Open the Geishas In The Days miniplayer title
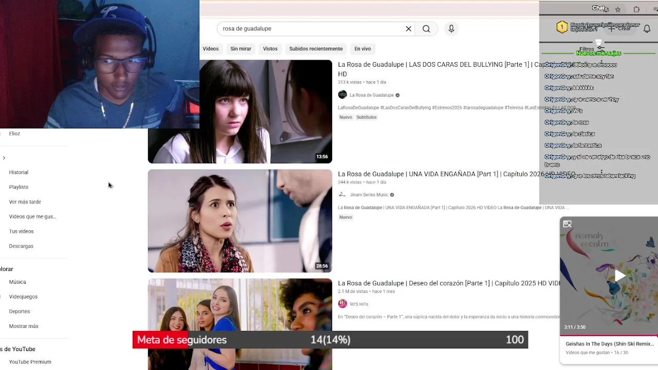The image size is (658, 370). tap(610, 344)
